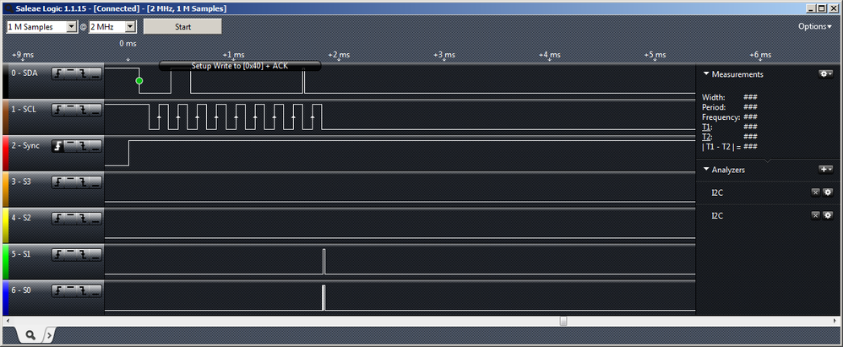
Task: Set high level trigger on 0 - SDA
Action: pyautogui.click(x=70, y=74)
